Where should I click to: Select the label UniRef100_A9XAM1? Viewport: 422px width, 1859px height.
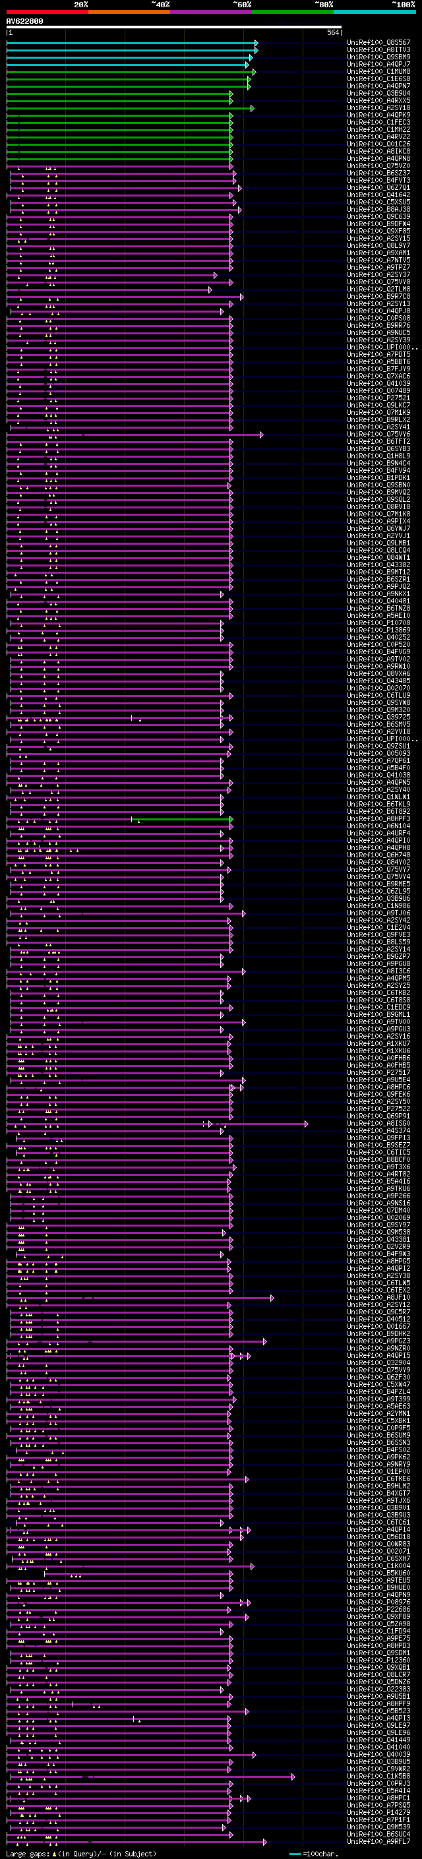pyautogui.click(x=378, y=253)
